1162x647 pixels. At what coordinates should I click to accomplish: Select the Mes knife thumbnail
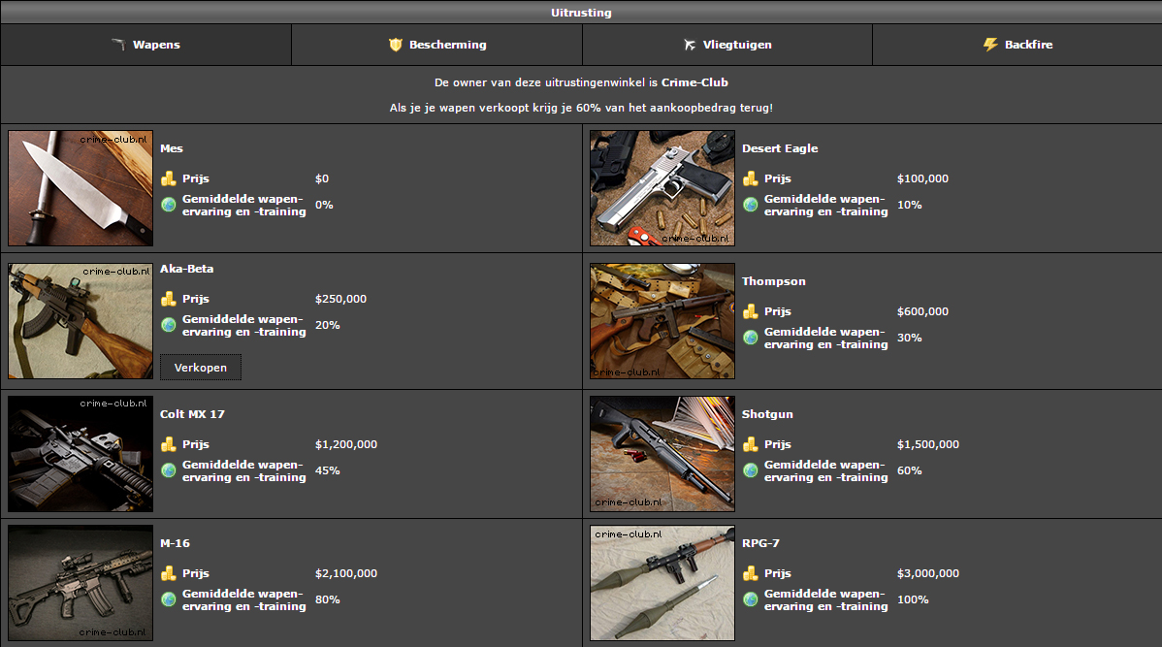click(x=81, y=188)
